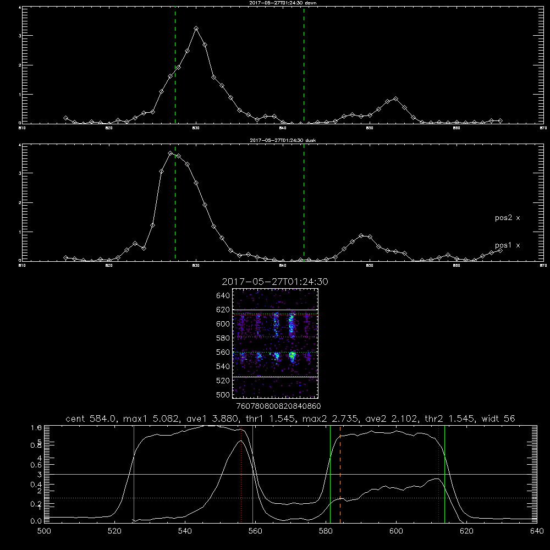The image size is (550, 550).
Task: Click the '640' label on heatmap y-axis
Action: coord(223,296)
